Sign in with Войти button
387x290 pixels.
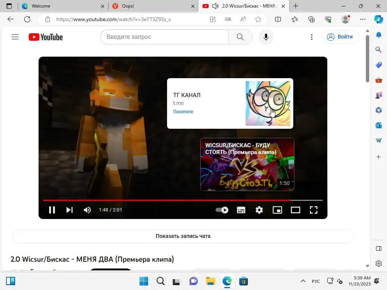point(340,37)
